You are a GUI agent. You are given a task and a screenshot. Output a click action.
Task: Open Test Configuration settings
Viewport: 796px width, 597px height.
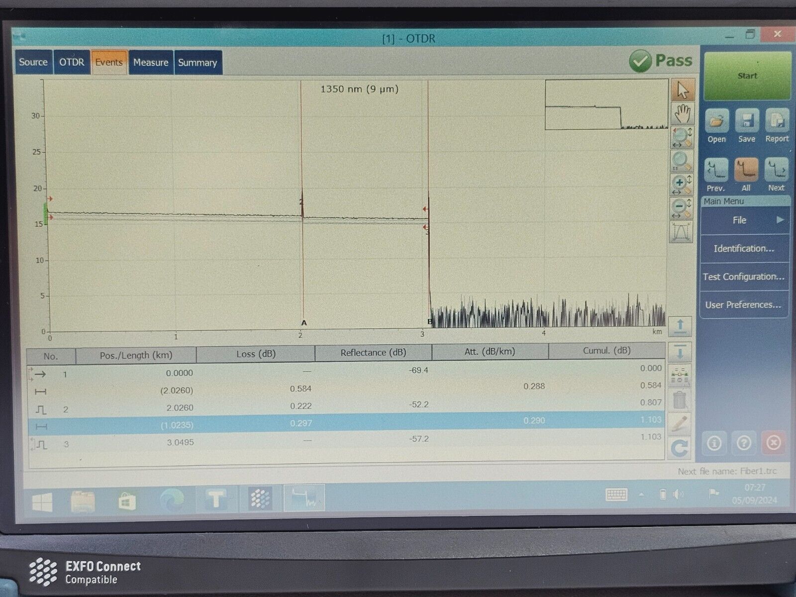744,277
